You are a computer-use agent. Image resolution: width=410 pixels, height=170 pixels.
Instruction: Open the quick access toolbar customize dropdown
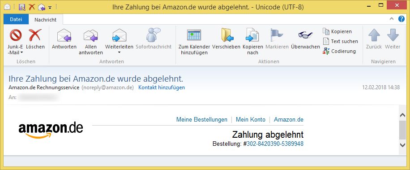click(x=50, y=7)
